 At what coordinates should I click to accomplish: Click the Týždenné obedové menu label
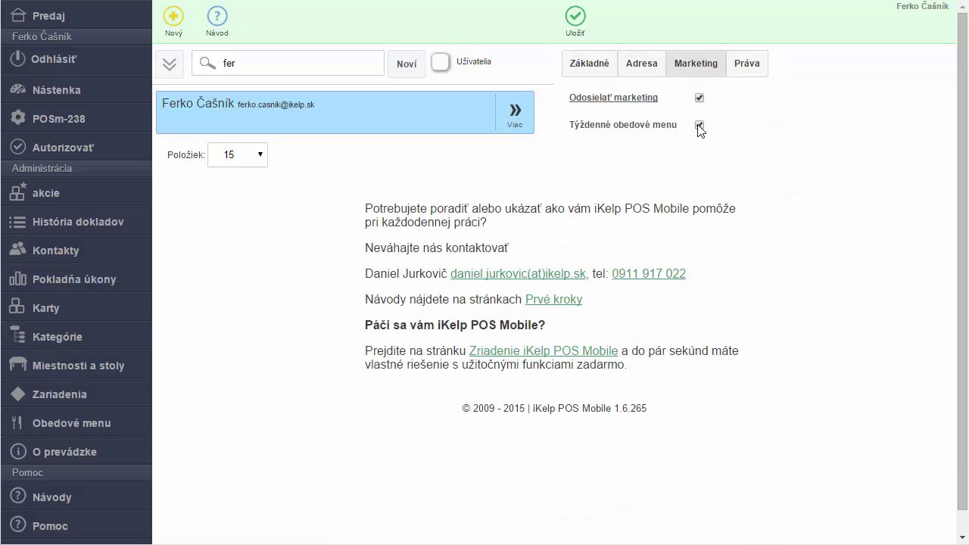point(623,125)
